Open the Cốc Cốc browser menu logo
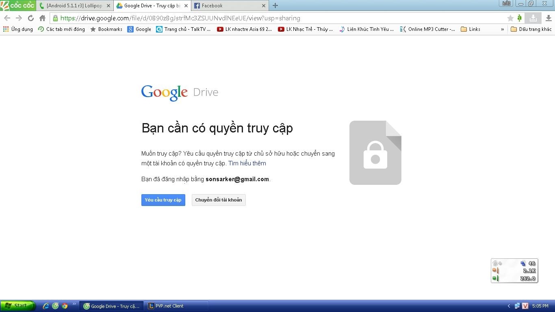 pyautogui.click(x=18, y=5)
